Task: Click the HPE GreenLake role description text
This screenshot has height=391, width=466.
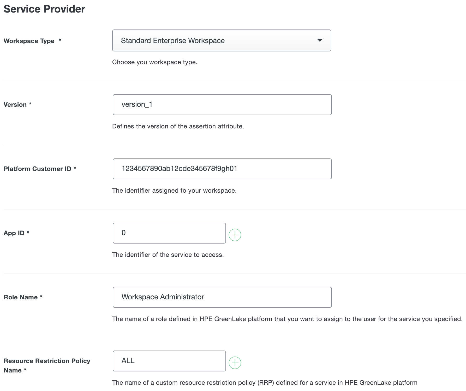Action: click(x=287, y=319)
